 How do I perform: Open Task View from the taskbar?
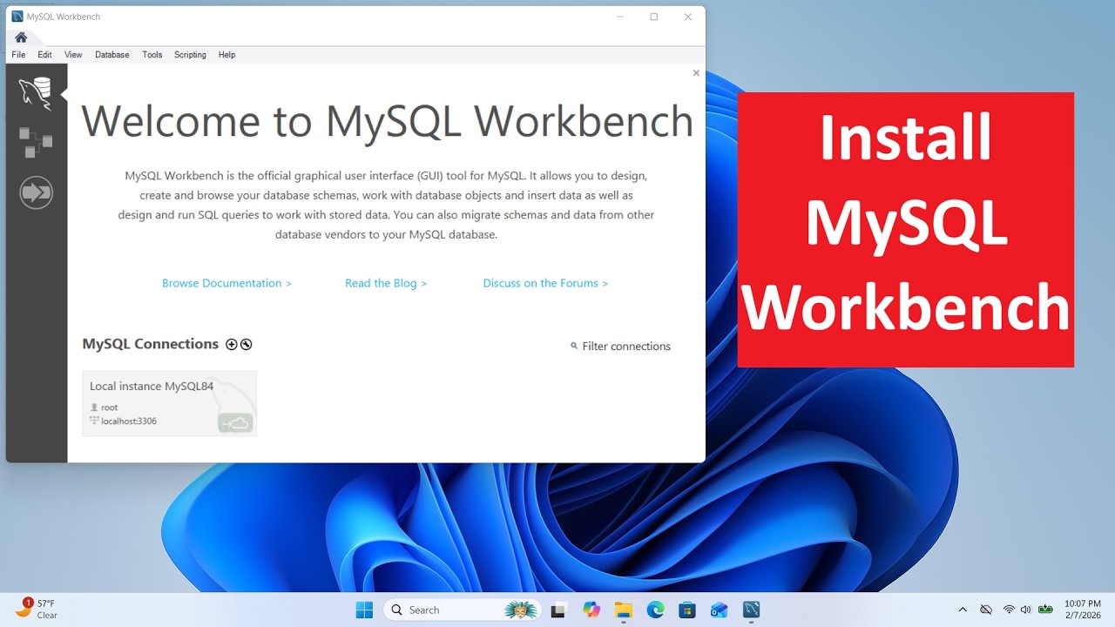[x=559, y=610]
